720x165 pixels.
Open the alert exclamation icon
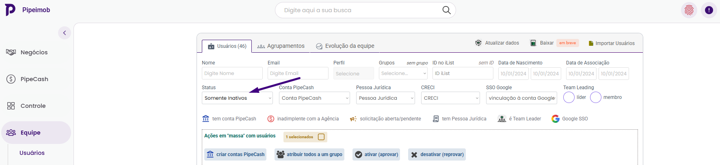709,10
